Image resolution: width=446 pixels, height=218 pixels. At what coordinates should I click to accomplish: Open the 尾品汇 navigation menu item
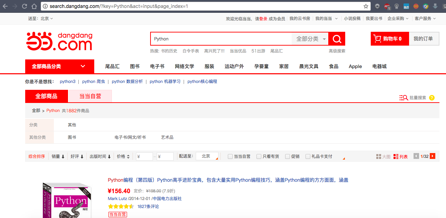[x=112, y=66]
